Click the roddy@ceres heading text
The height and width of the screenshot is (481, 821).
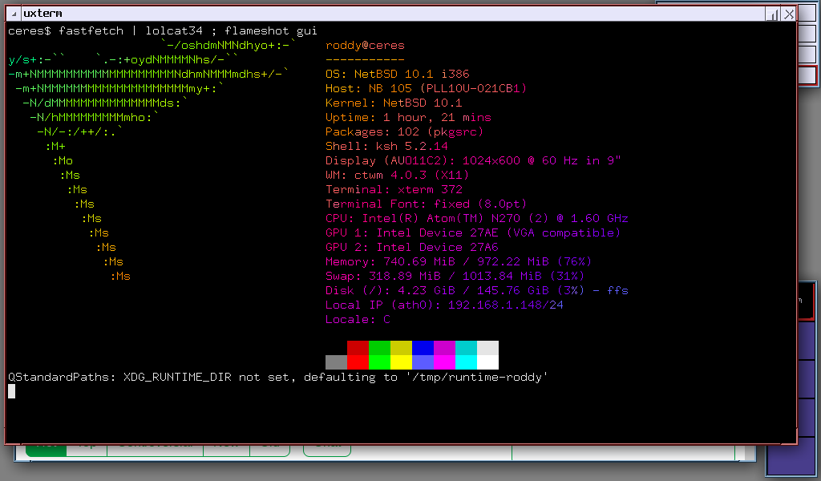pyautogui.click(x=365, y=46)
